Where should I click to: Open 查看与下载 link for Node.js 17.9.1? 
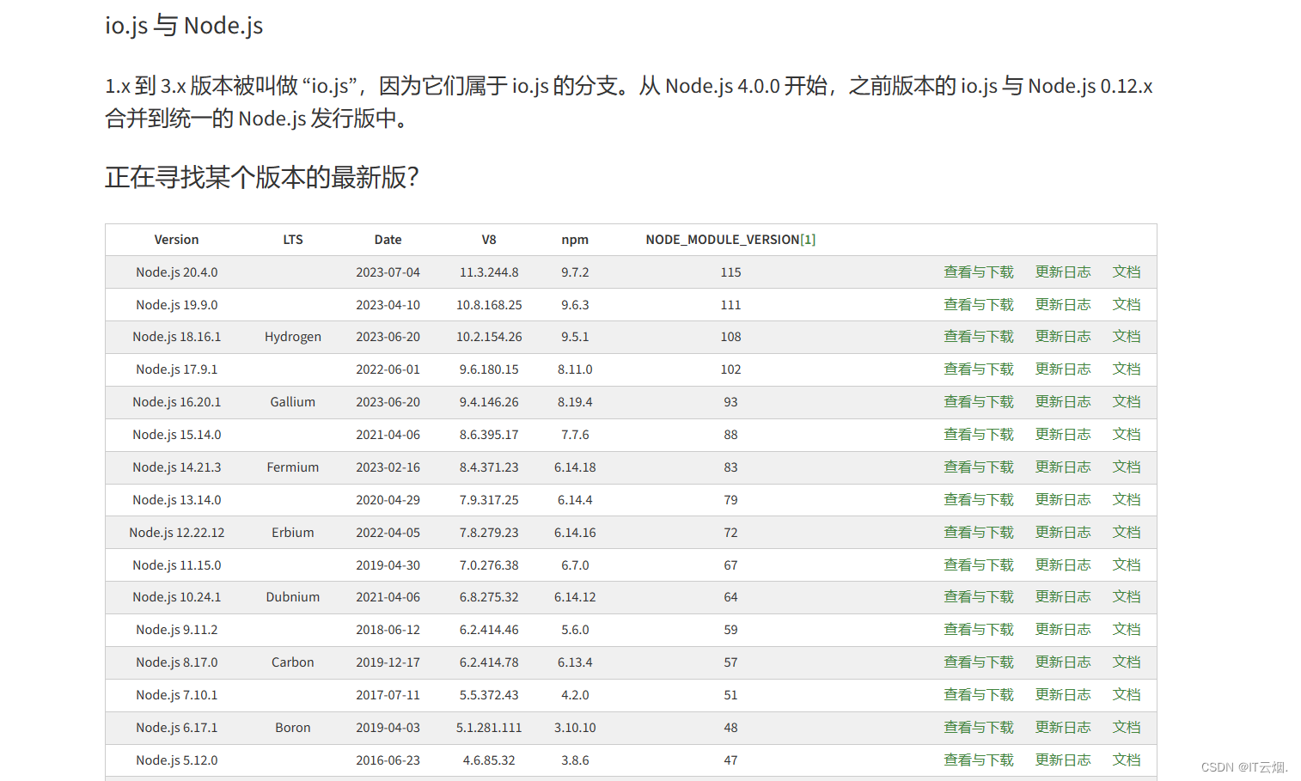coord(979,369)
